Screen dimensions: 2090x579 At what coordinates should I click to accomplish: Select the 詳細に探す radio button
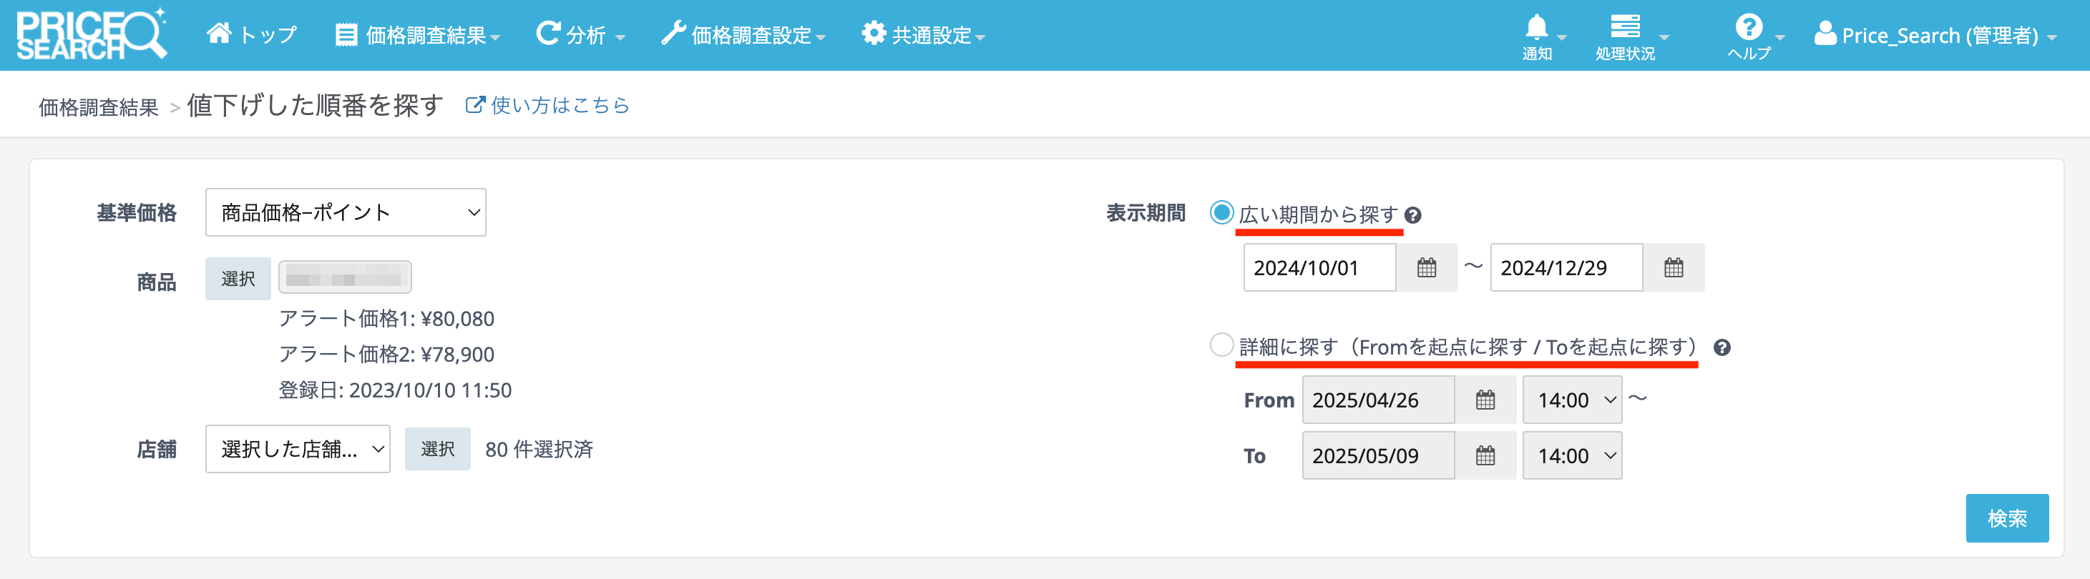point(1221,345)
